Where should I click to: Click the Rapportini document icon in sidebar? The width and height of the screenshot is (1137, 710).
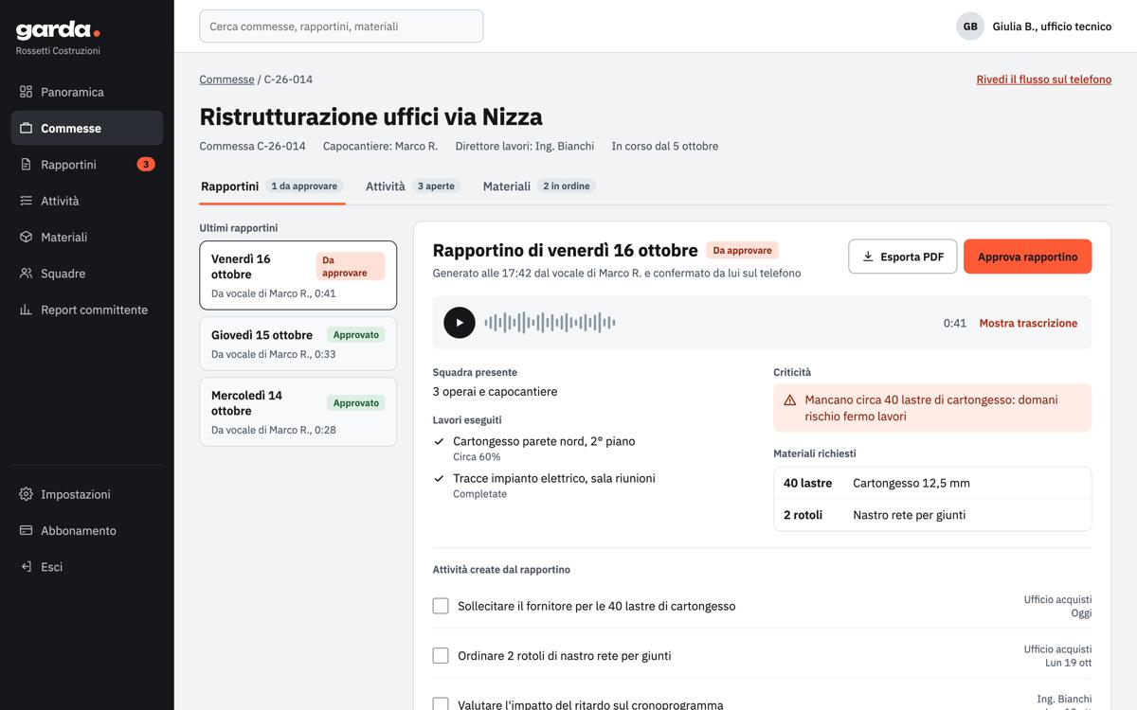27,165
